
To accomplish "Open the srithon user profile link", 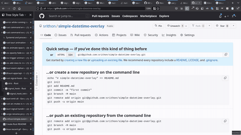I will coord(49,26).
